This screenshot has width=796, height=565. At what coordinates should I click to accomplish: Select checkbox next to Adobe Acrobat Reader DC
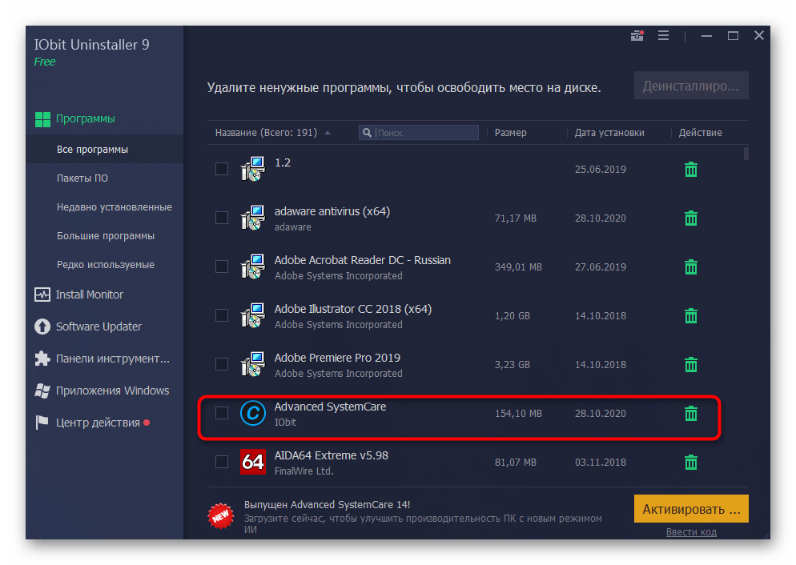(222, 266)
